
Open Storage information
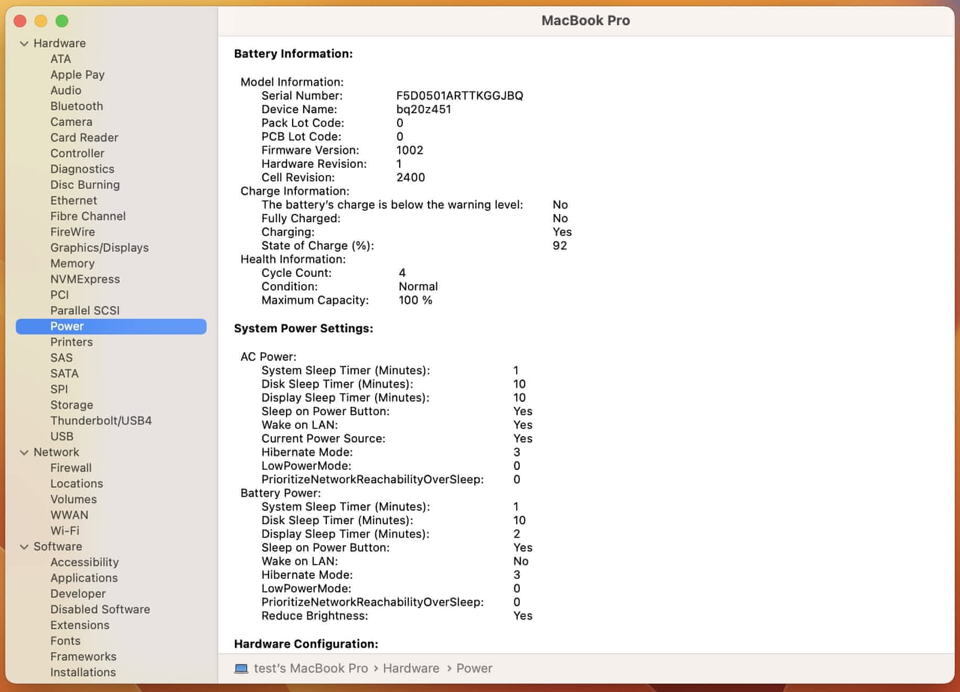(72, 405)
